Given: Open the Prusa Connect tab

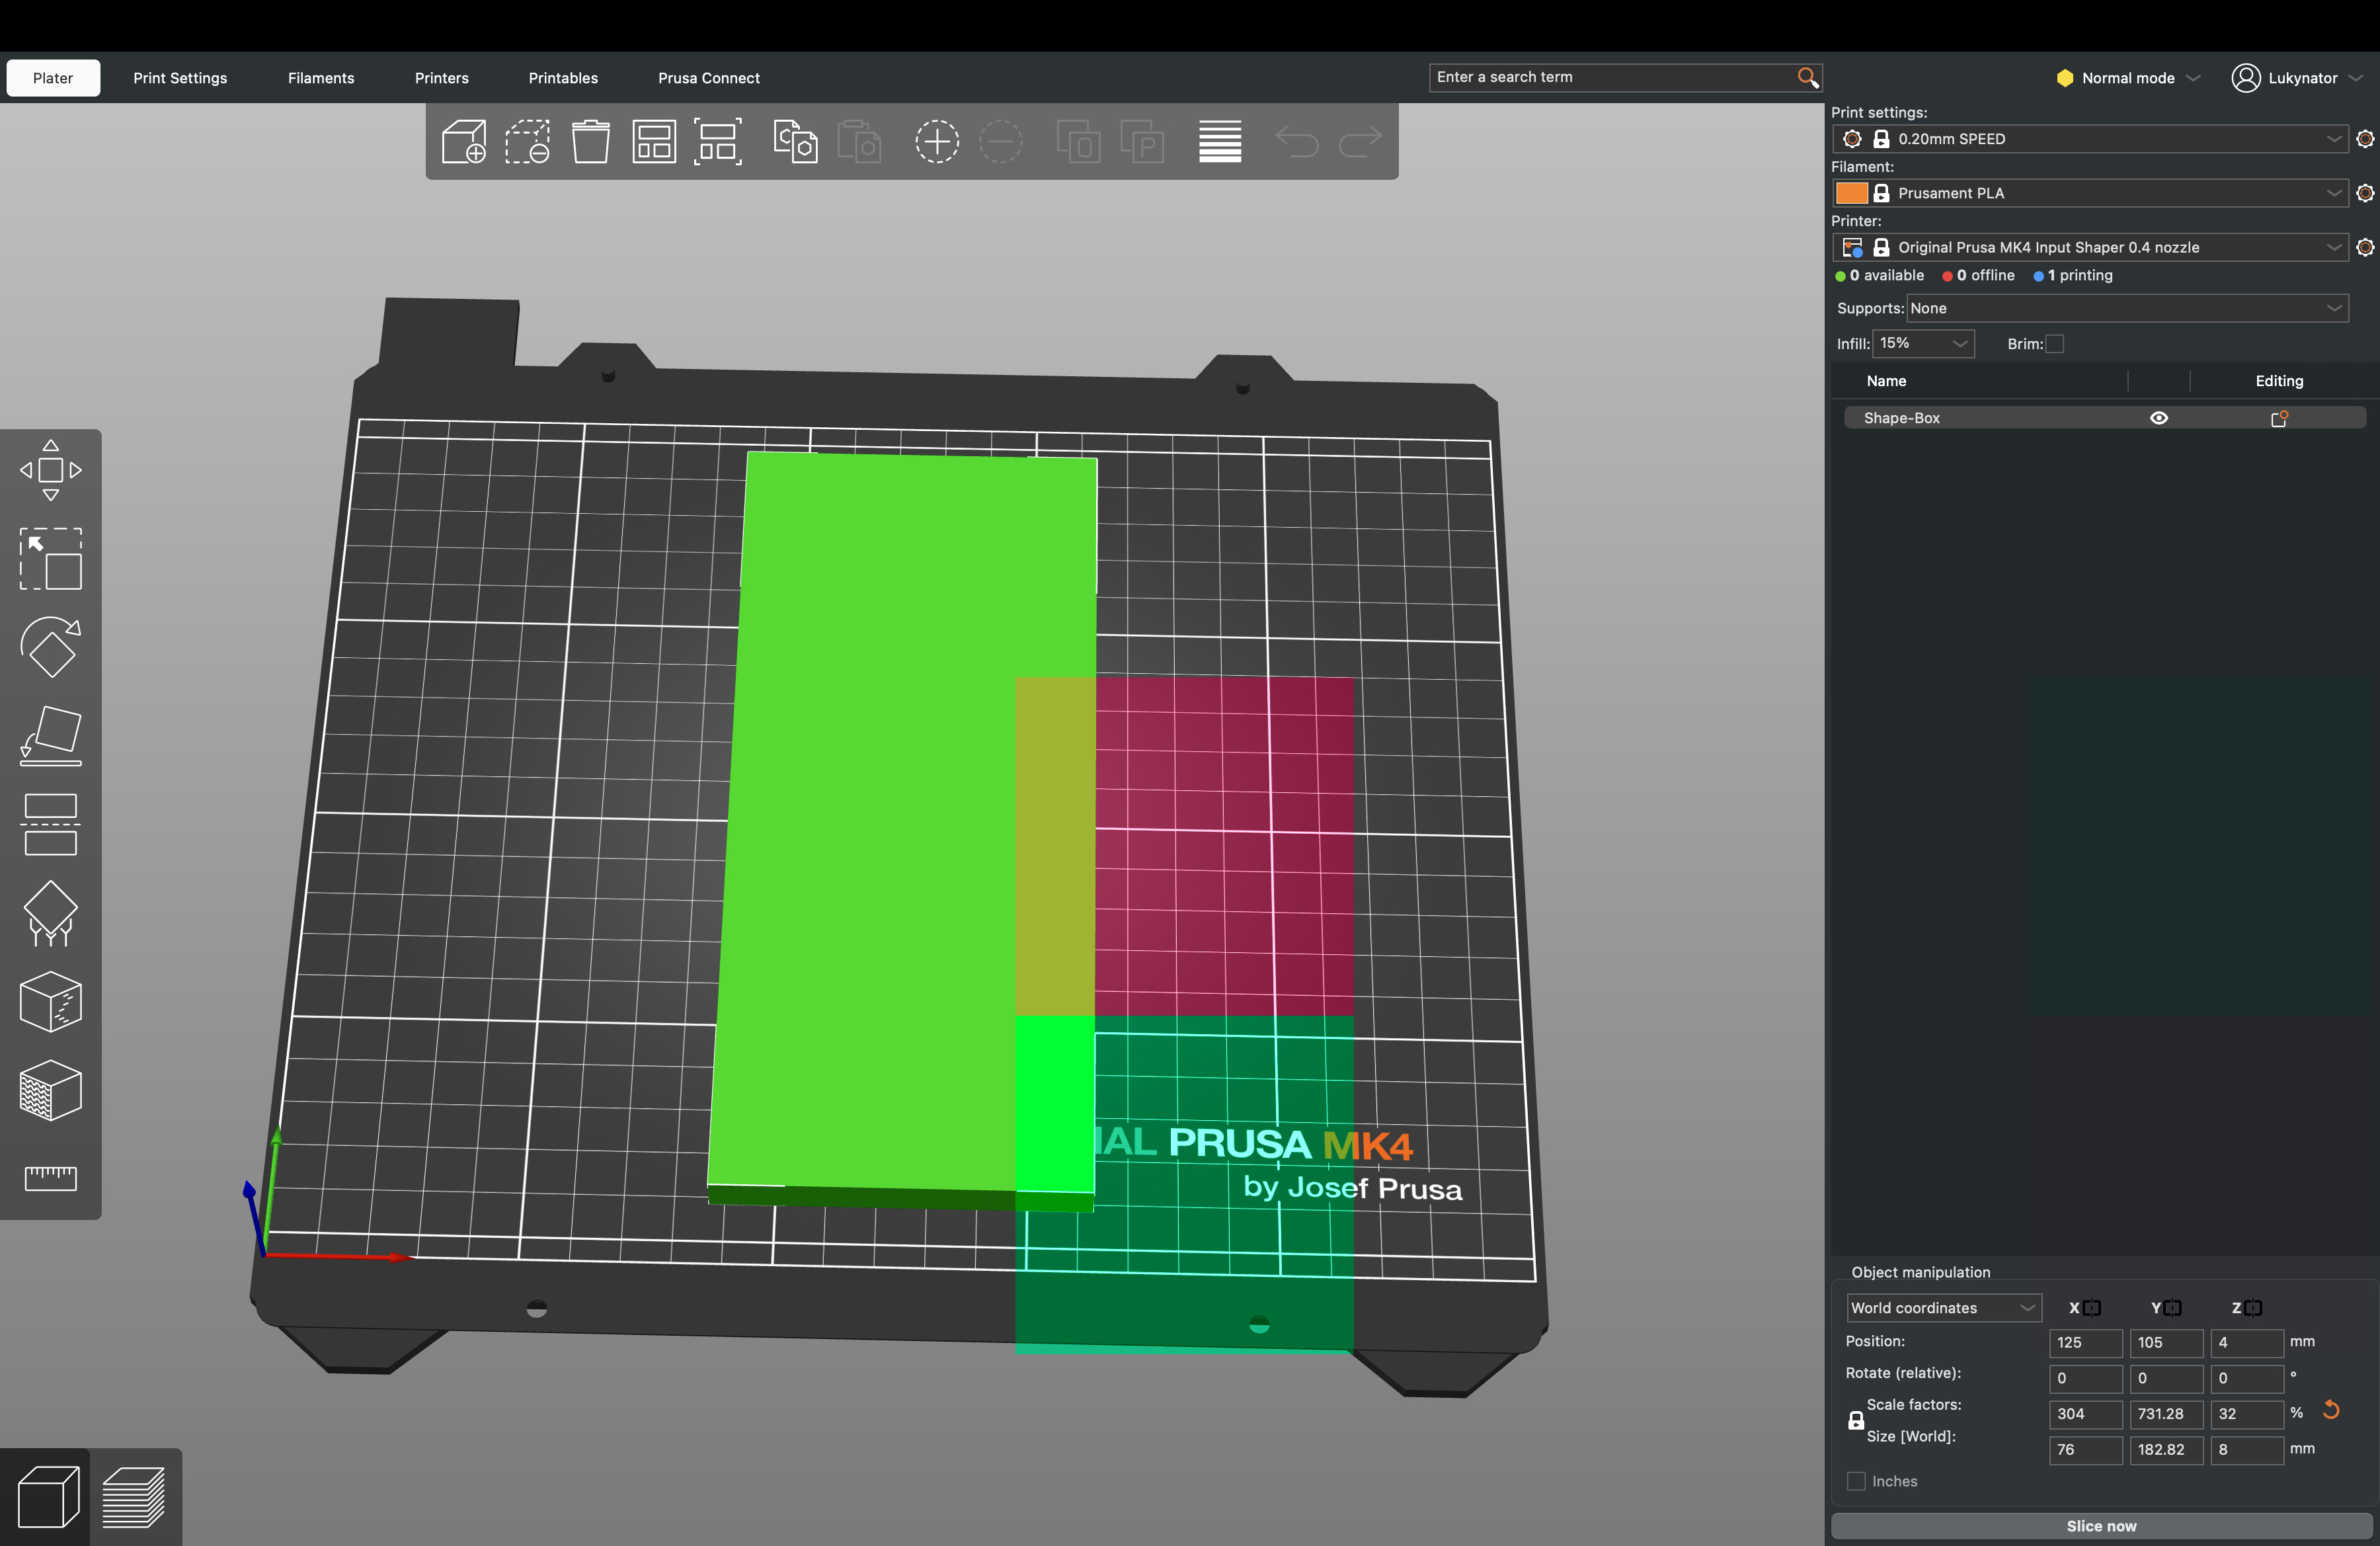Looking at the screenshot, I should click(x=709, y=78).
